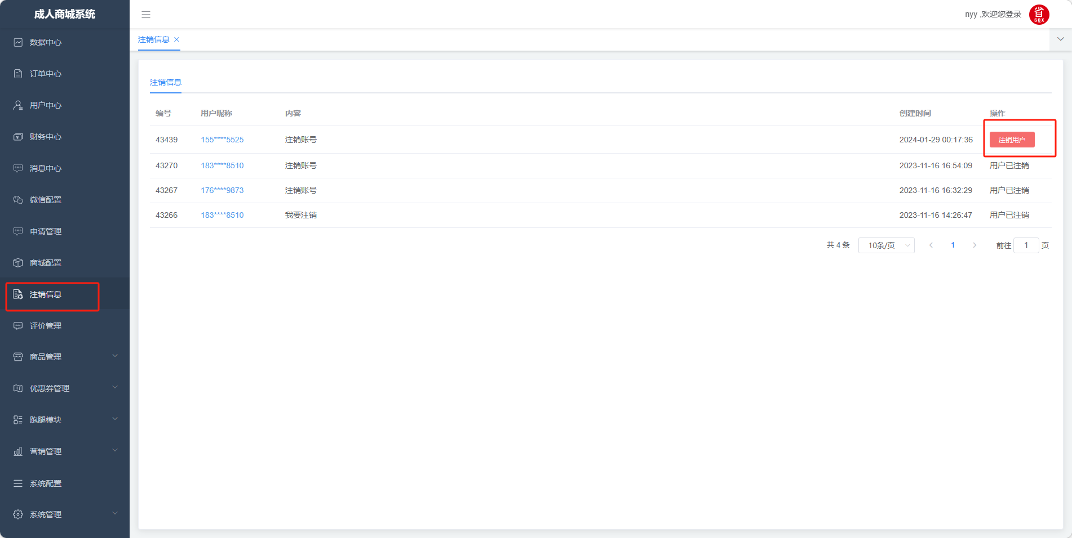
Task: Open 评价管理 in the sidebar
Action: coord(46,326)
